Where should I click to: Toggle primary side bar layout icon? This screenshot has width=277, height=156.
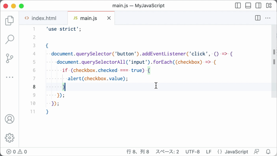pos(238,6)
